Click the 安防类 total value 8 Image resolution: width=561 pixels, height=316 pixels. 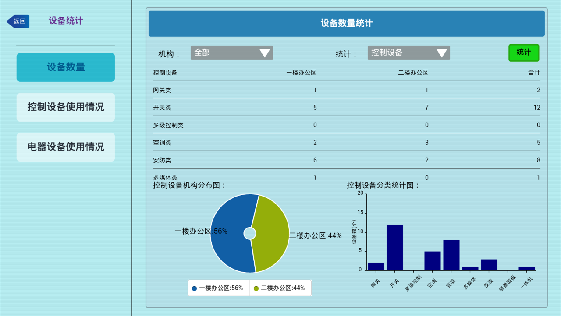point(539,160)
